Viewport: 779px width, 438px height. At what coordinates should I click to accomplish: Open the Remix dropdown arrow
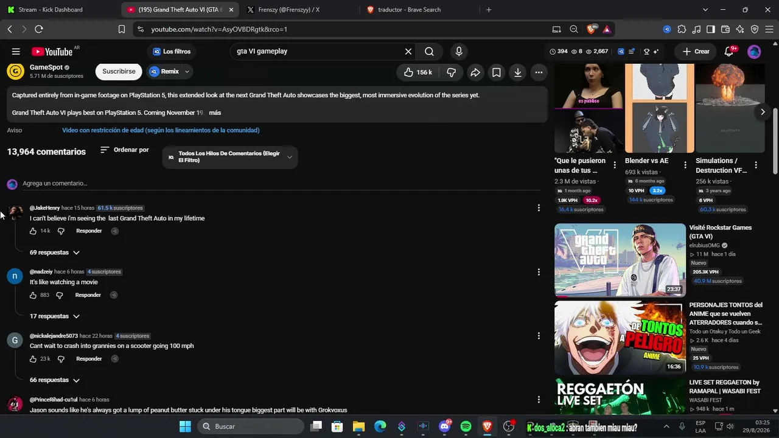[x=187, y=72]
